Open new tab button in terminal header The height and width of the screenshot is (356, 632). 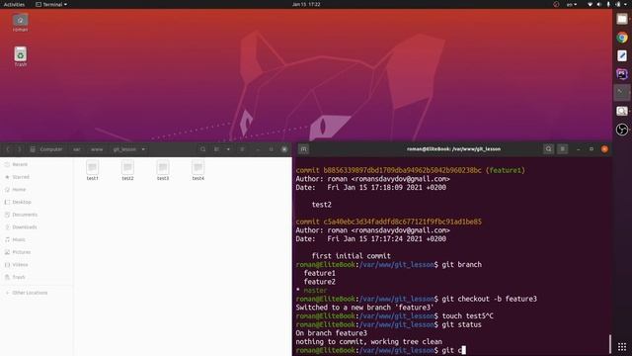(x=304, y=149)
